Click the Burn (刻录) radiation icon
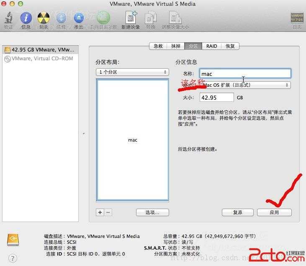 pos(44,18)
